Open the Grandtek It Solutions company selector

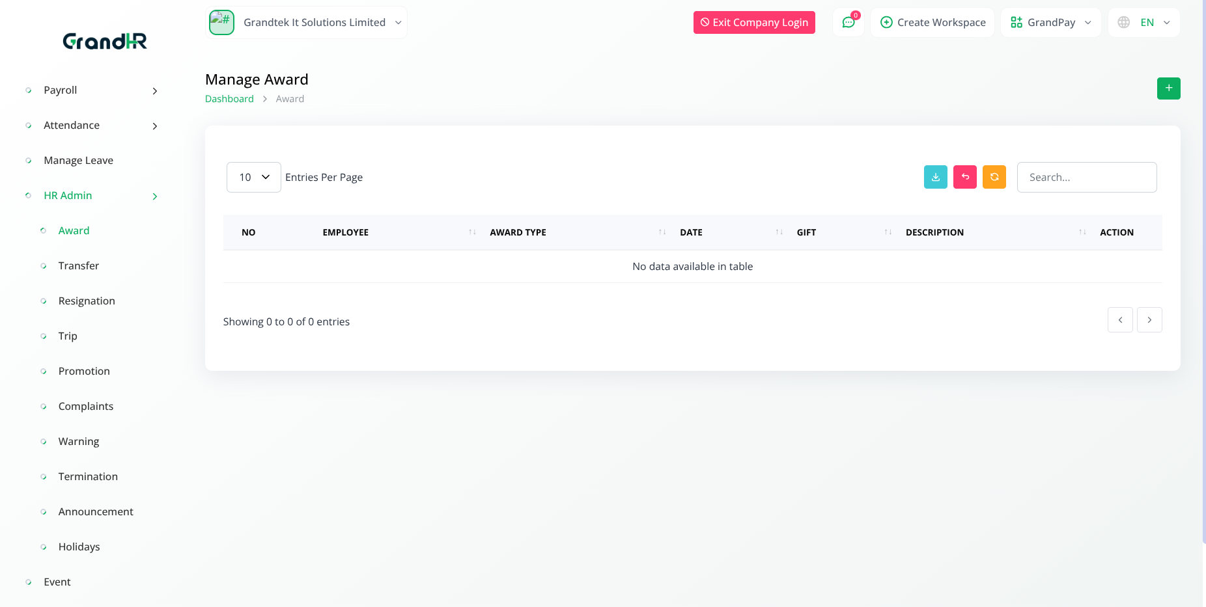point(307,23)
